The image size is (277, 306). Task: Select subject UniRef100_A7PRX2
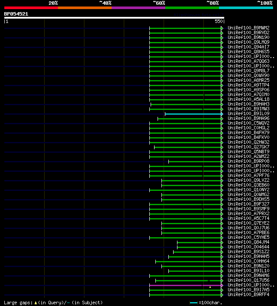[x=248, y=213]
